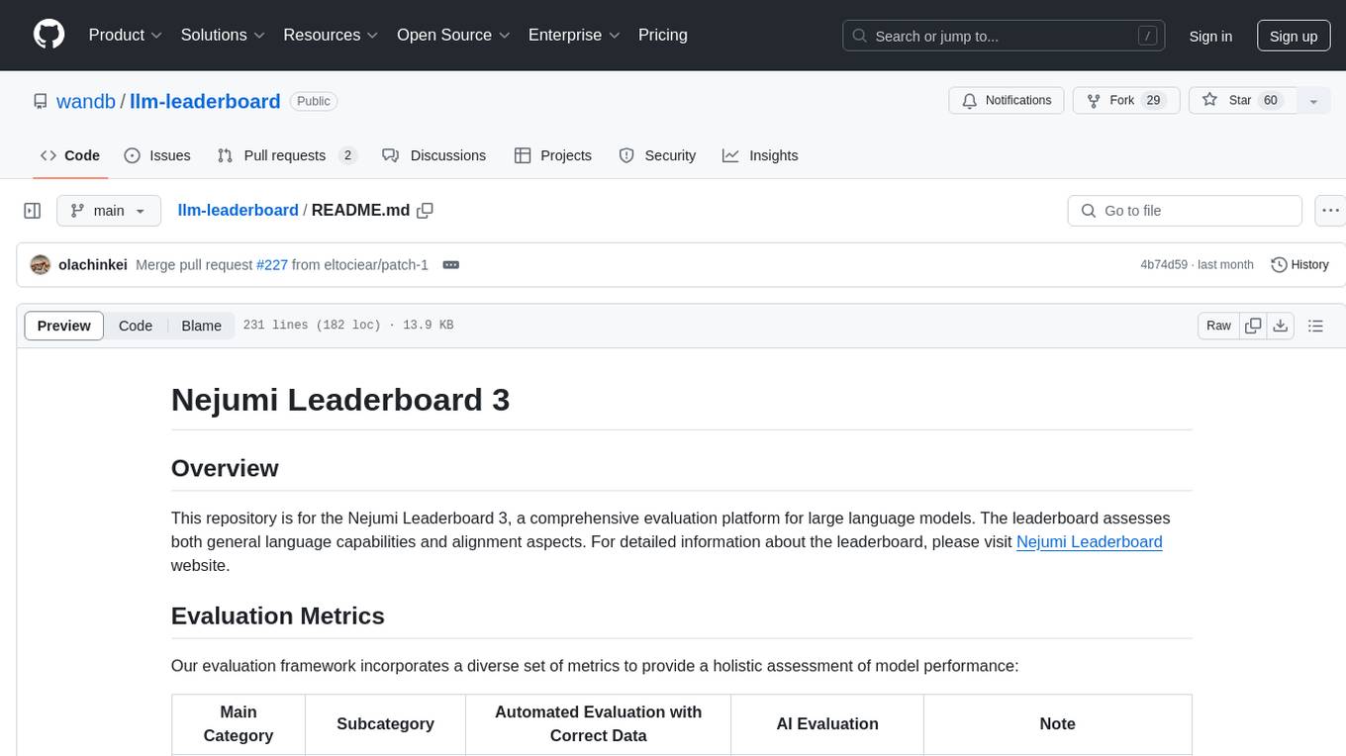The width and height of the screenshot is (1346, 756).
Task: Open the more file actions menu
Action: click(x=1330, y=211)
